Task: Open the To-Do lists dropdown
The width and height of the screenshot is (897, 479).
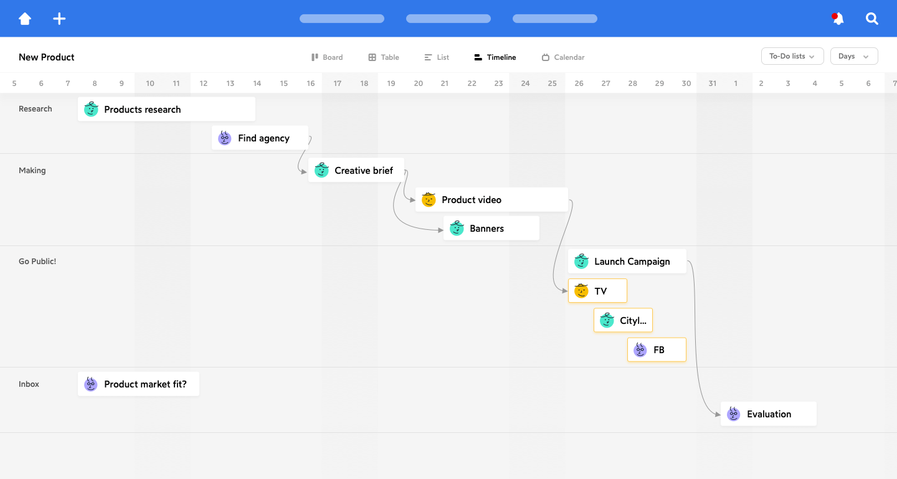Action: [x=792, y=56]
